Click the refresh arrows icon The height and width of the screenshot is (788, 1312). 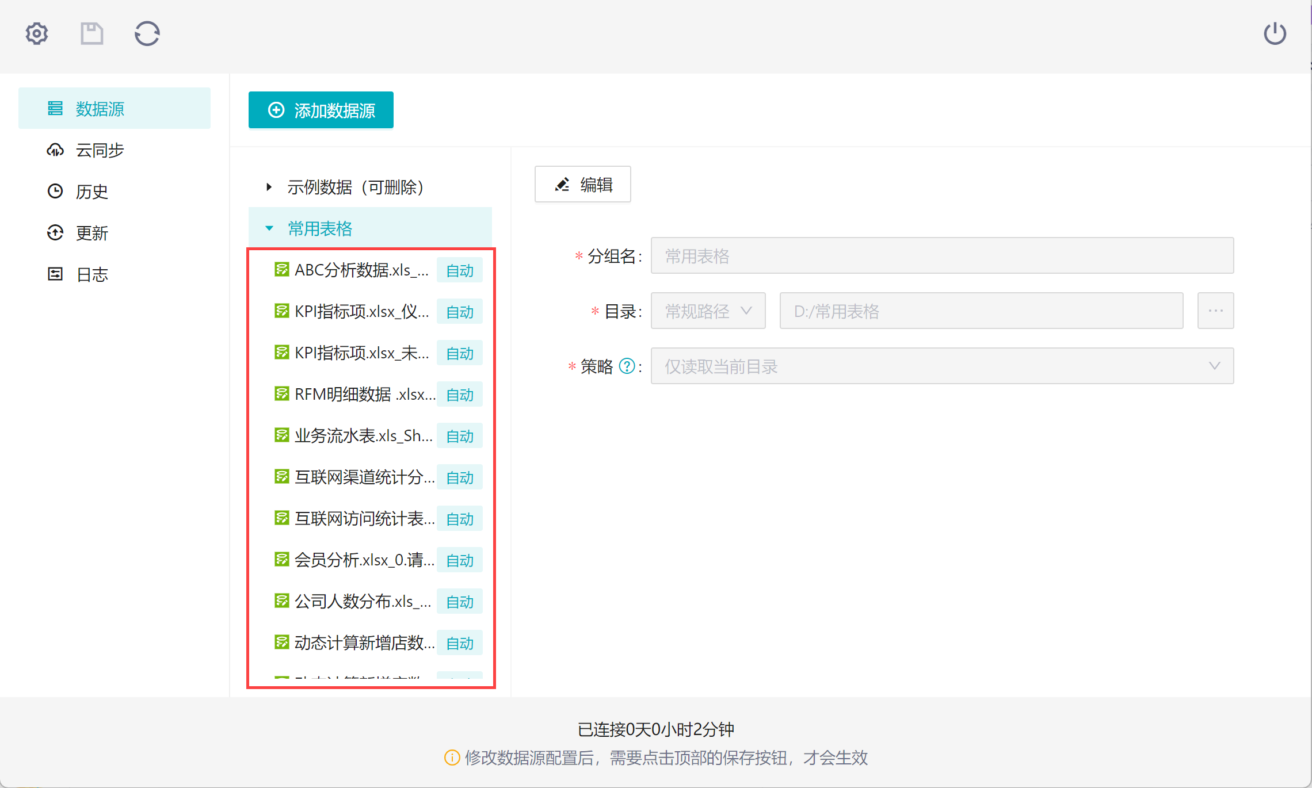(147, 34)
